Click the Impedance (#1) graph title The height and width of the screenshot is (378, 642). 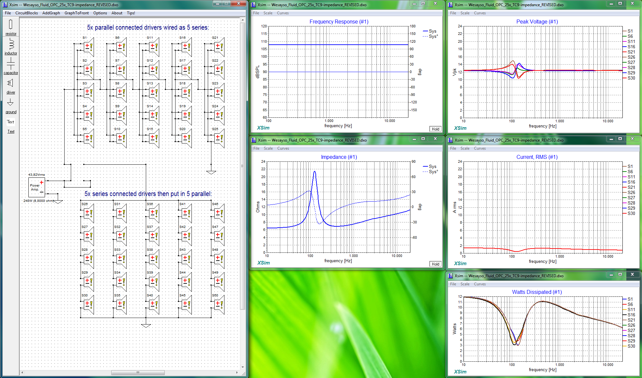(x=339, y=157)
